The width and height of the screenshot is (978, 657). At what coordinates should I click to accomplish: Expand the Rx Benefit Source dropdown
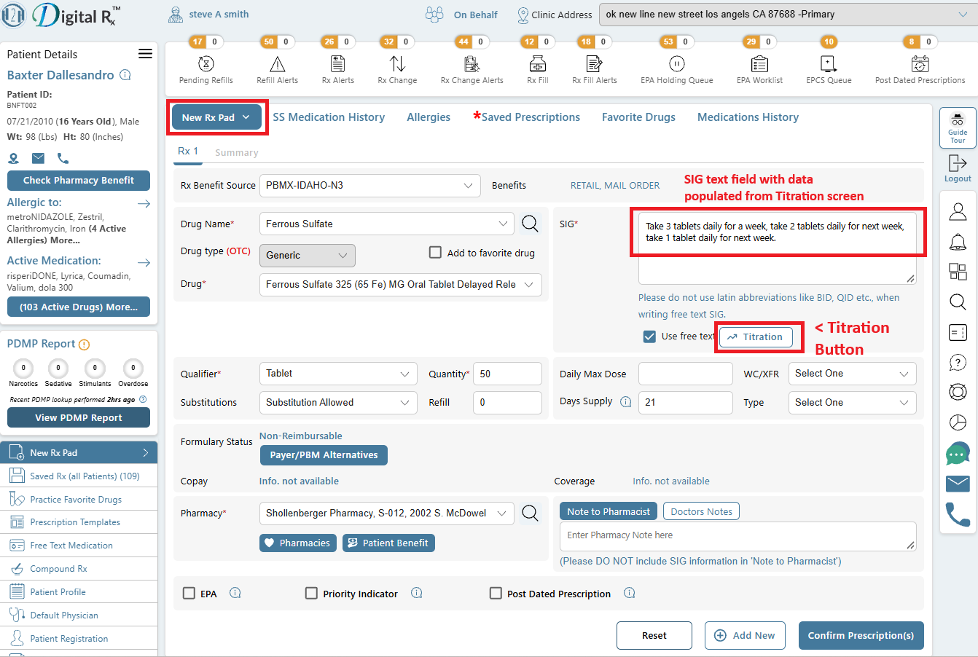(369, 185)
